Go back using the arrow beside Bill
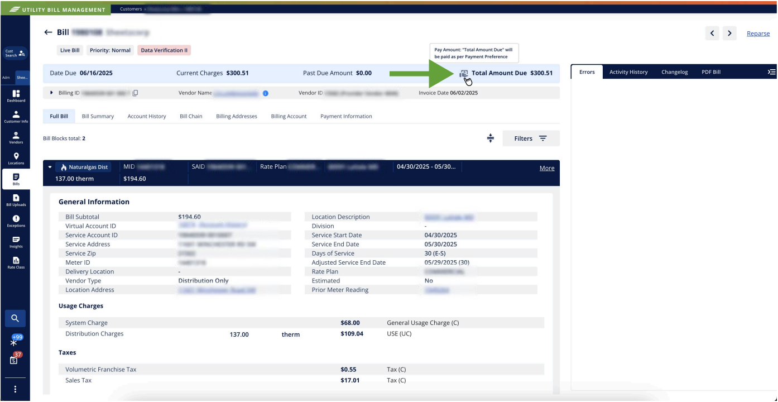Screen dimensions: 778x402 point(48,33)
